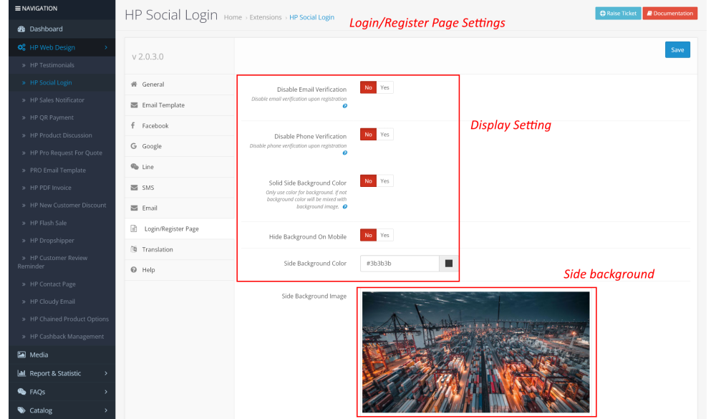This screenshot has width=716, height=419.
Task: Open HP Social Login breadcrumb link
Action: pyautogui.click(x=312, y=17)
